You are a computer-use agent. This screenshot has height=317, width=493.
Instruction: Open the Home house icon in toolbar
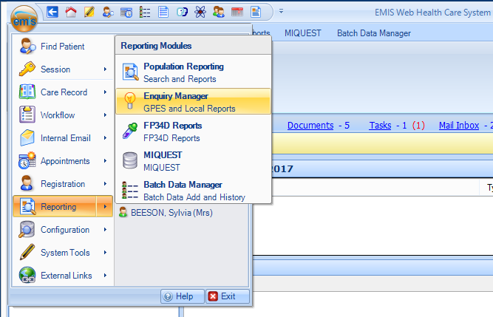[71, 12]
